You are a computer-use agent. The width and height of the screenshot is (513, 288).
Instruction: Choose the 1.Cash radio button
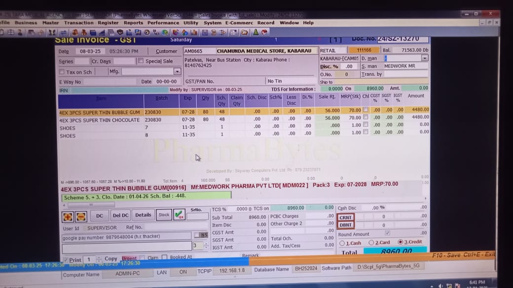point(342,243)
